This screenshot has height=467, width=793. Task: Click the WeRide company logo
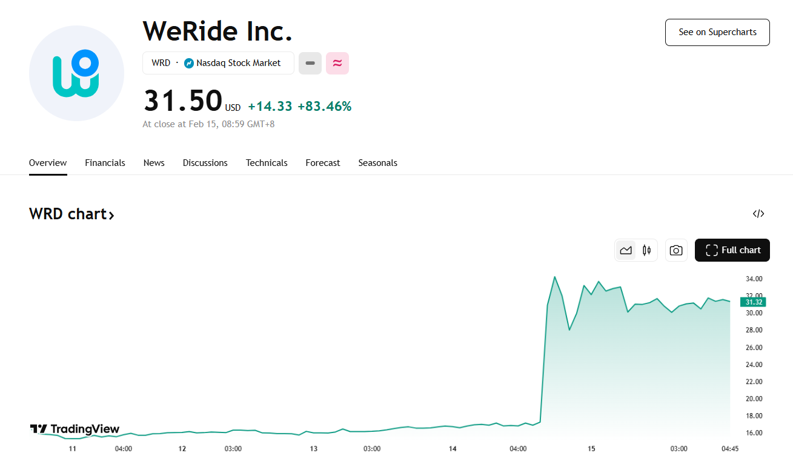76,73
